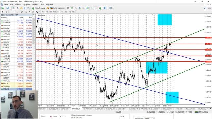This screenshot has width=212, height=119.
Task: Expand the New Chart dropdown arrow
Action: 5,8
